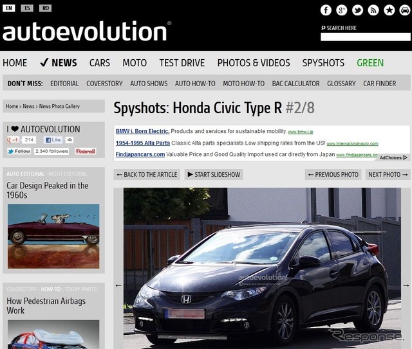The image size is (412, 349).
Task: Go to EDITORIAL section
Action: pos(64,84)
